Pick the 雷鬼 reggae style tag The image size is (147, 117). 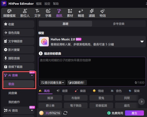pos(101,98)
